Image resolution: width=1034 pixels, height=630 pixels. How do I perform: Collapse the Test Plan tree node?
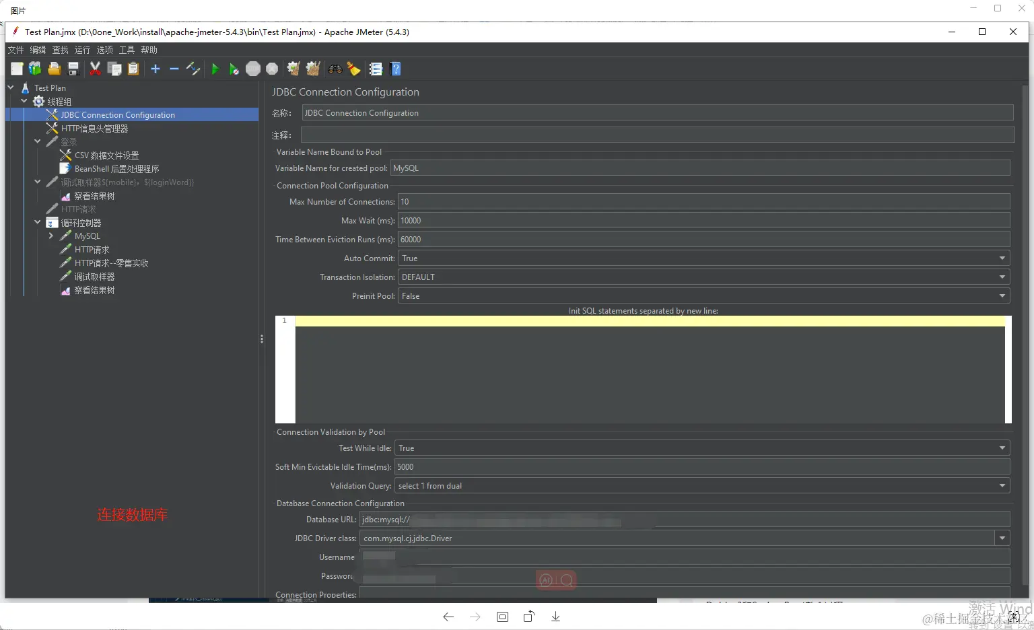click(11, 87)
